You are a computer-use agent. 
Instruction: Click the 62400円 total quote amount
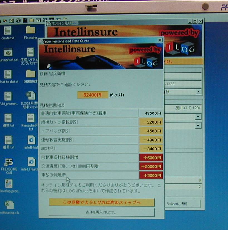point(93,95)
